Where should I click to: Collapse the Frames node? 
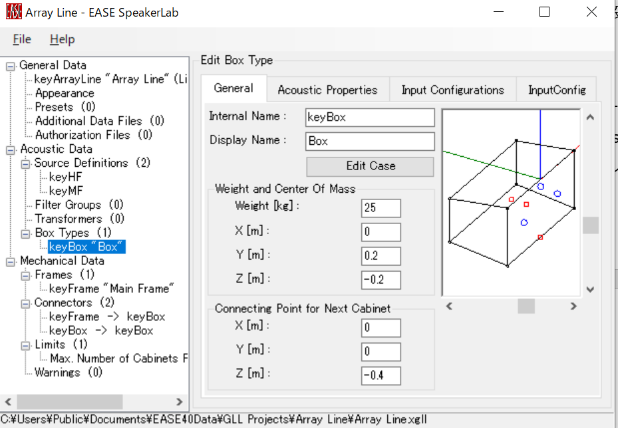click(x=25, y=276)
